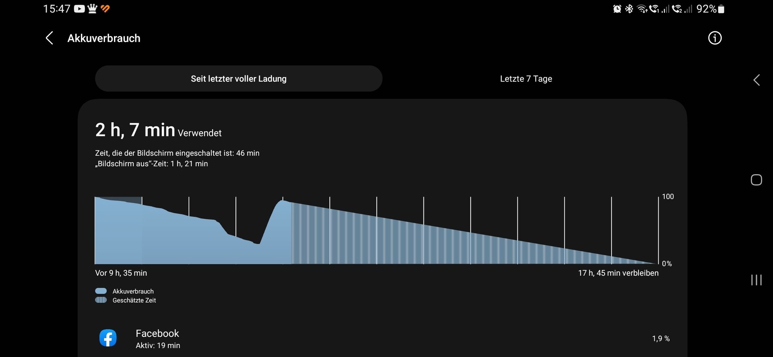Tap the battery icon showing 92%
Image resolution: width=773 pixels, height=357 pixels.
tap(721, 9)
